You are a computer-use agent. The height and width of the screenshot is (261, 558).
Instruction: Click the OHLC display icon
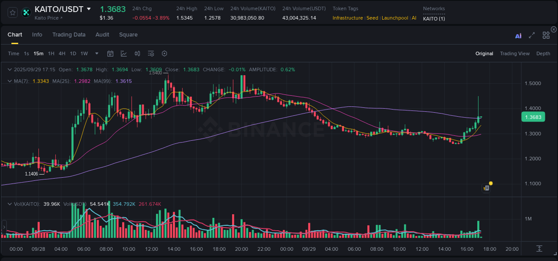point(137,53)
